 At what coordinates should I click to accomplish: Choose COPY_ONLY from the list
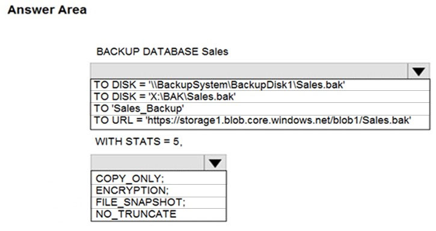click(x=159, y=178)
